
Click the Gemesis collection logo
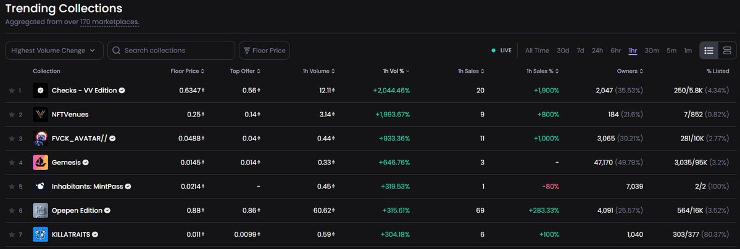(41, 162)
